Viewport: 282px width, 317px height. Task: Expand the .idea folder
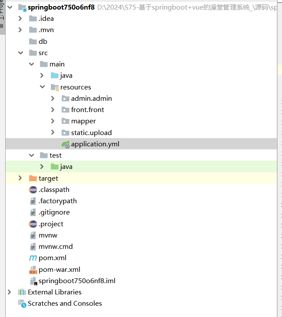point(20,19)
